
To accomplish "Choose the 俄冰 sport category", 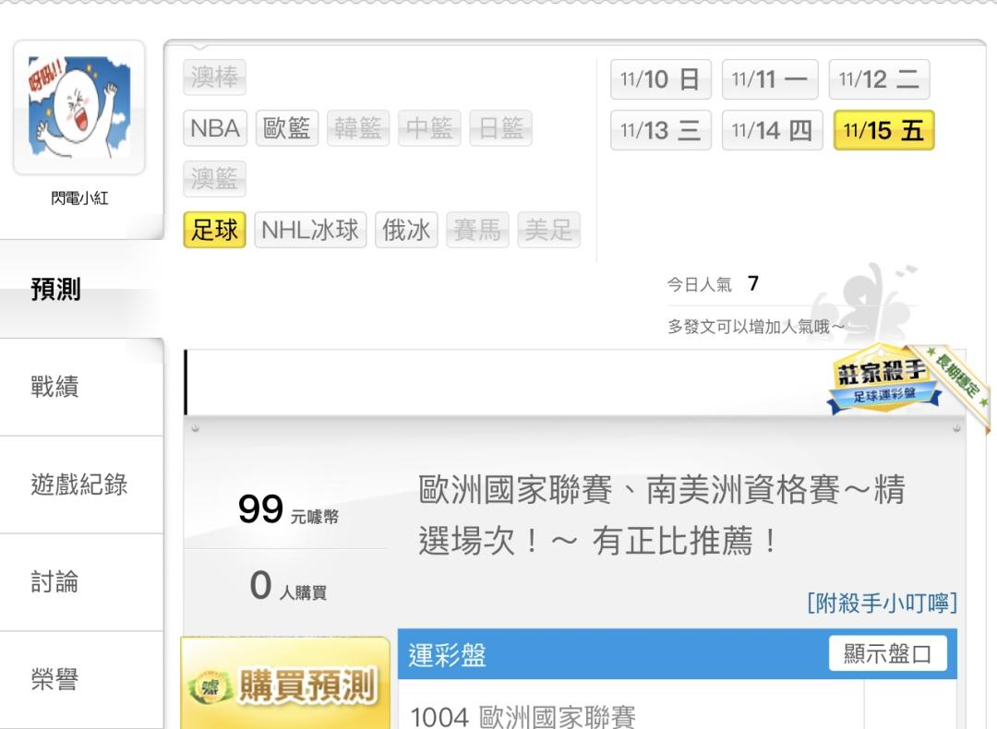I will [x=407, y=230].
